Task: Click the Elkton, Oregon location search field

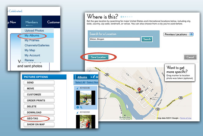Action: tap(115, 39)
